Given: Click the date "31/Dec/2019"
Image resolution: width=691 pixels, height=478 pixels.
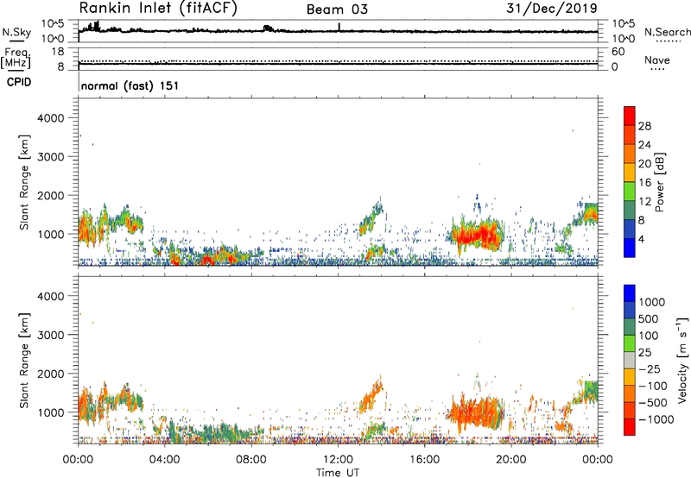Looking at the screenshot, I should click(552, 8).
